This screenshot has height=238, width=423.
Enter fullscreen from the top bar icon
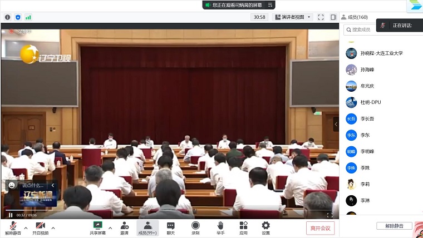pos(321,17)
